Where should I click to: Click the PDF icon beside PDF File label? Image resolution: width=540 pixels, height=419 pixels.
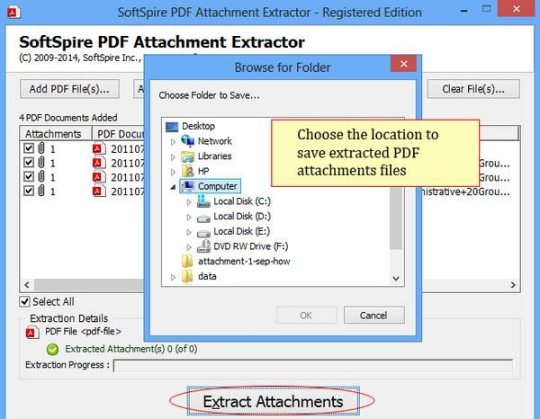(x=32, y=333)
